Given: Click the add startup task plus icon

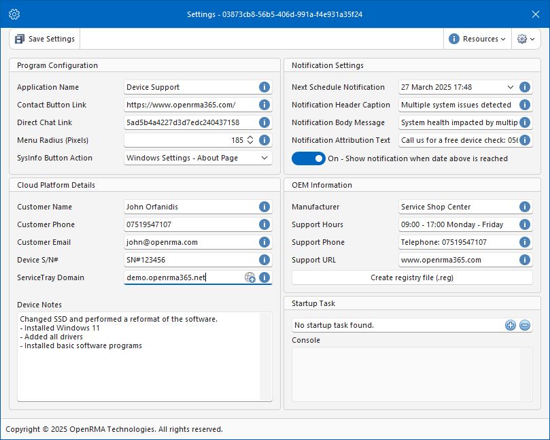Looking at the screenshot, I should click(511, 325).
